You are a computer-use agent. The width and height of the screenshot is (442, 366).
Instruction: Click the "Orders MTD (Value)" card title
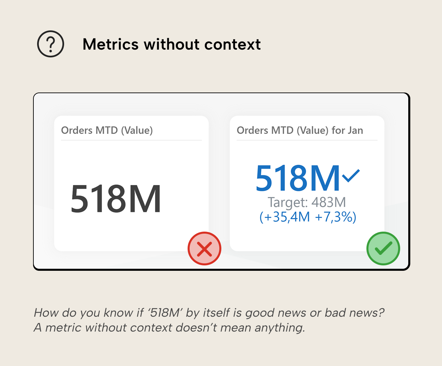107,130
